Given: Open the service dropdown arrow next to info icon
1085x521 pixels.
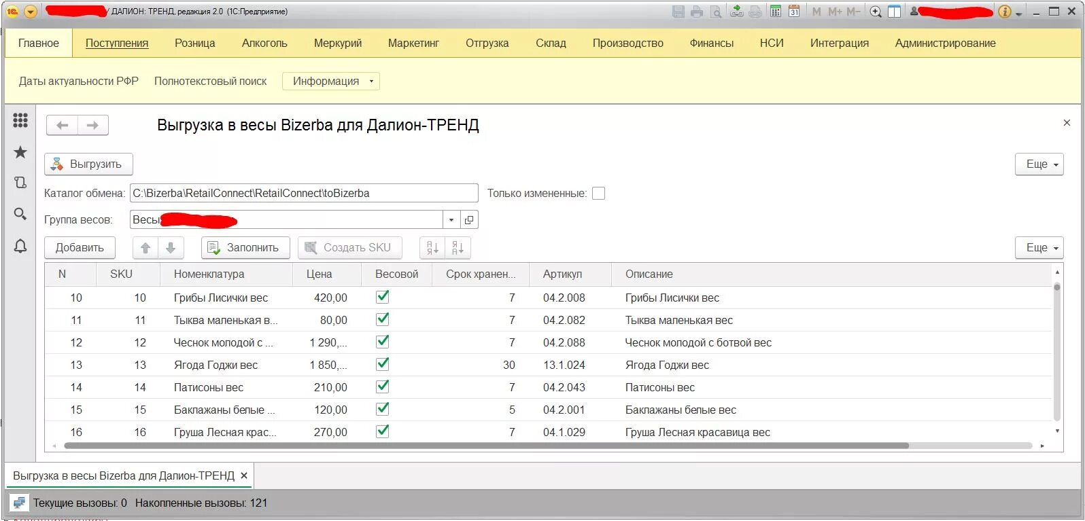Looking at the screenshot, I should [x=1018, y=14].
